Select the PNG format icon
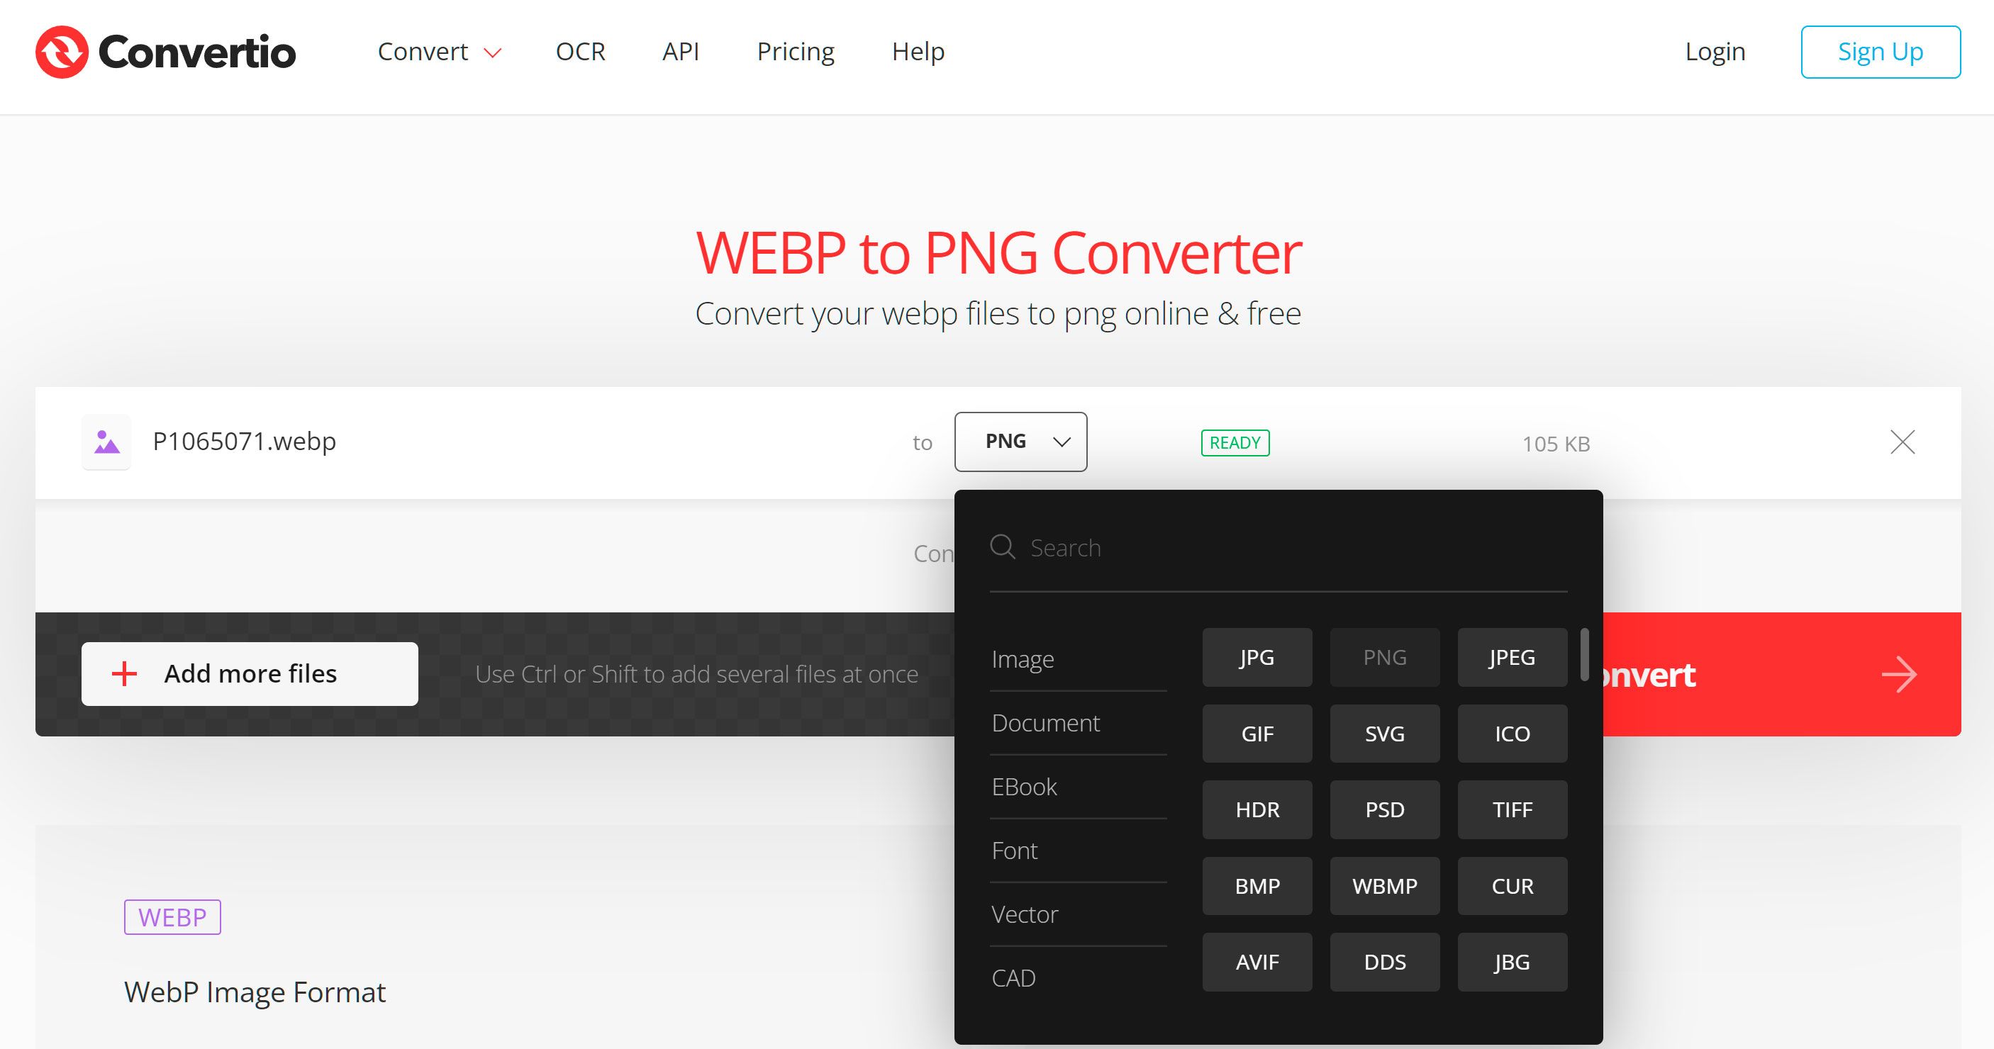1994x1049 pixels. [x=1385, y=656]
